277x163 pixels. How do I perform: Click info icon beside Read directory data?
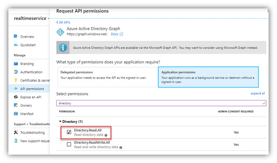[106, 135]
